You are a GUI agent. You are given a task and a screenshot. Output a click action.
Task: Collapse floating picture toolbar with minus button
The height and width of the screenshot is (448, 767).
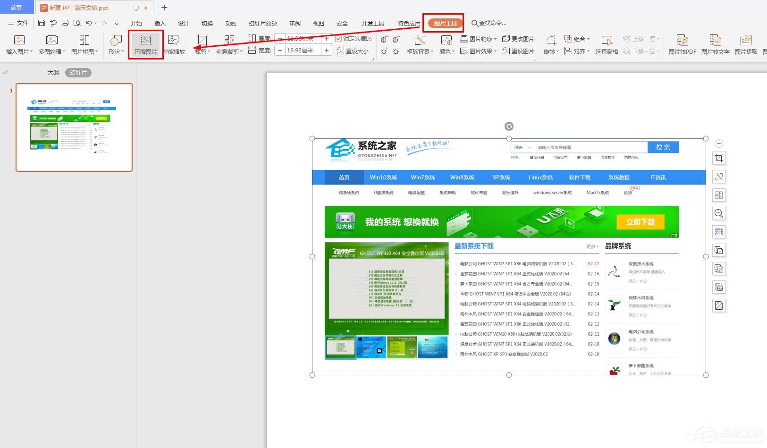718,144
